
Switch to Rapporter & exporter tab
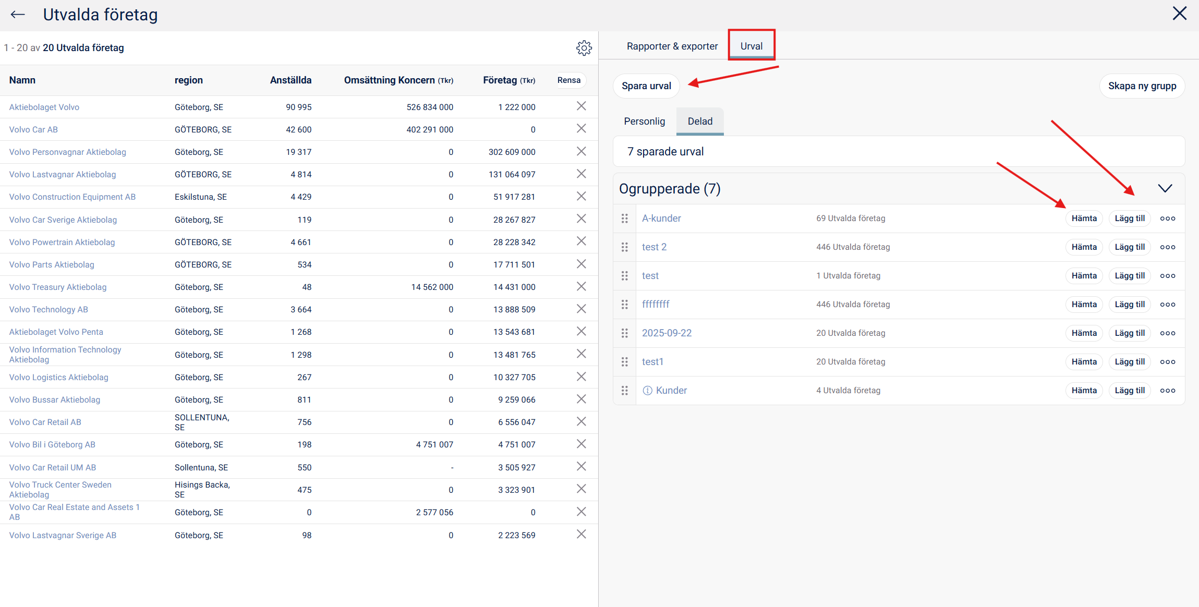click(672, 46)
